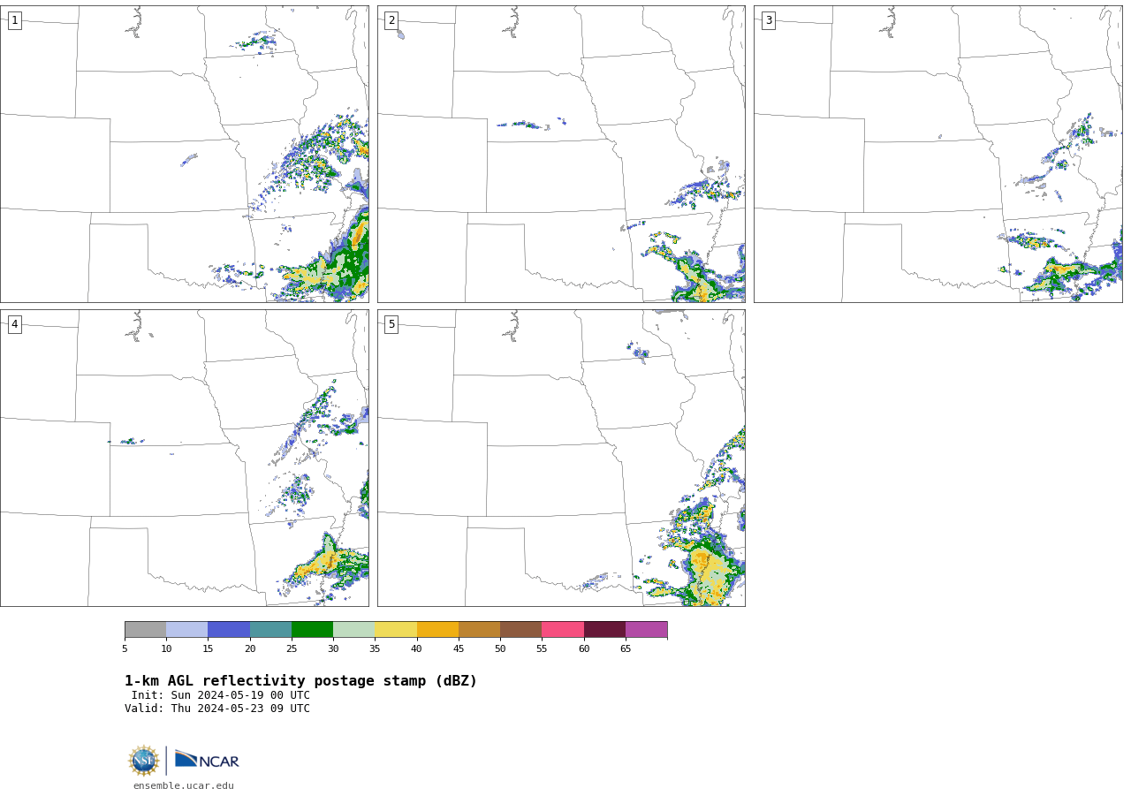Open ensemble member 2 reflectivity map
This screenshot has width=1131, height=796.
(x=561, y=154)
